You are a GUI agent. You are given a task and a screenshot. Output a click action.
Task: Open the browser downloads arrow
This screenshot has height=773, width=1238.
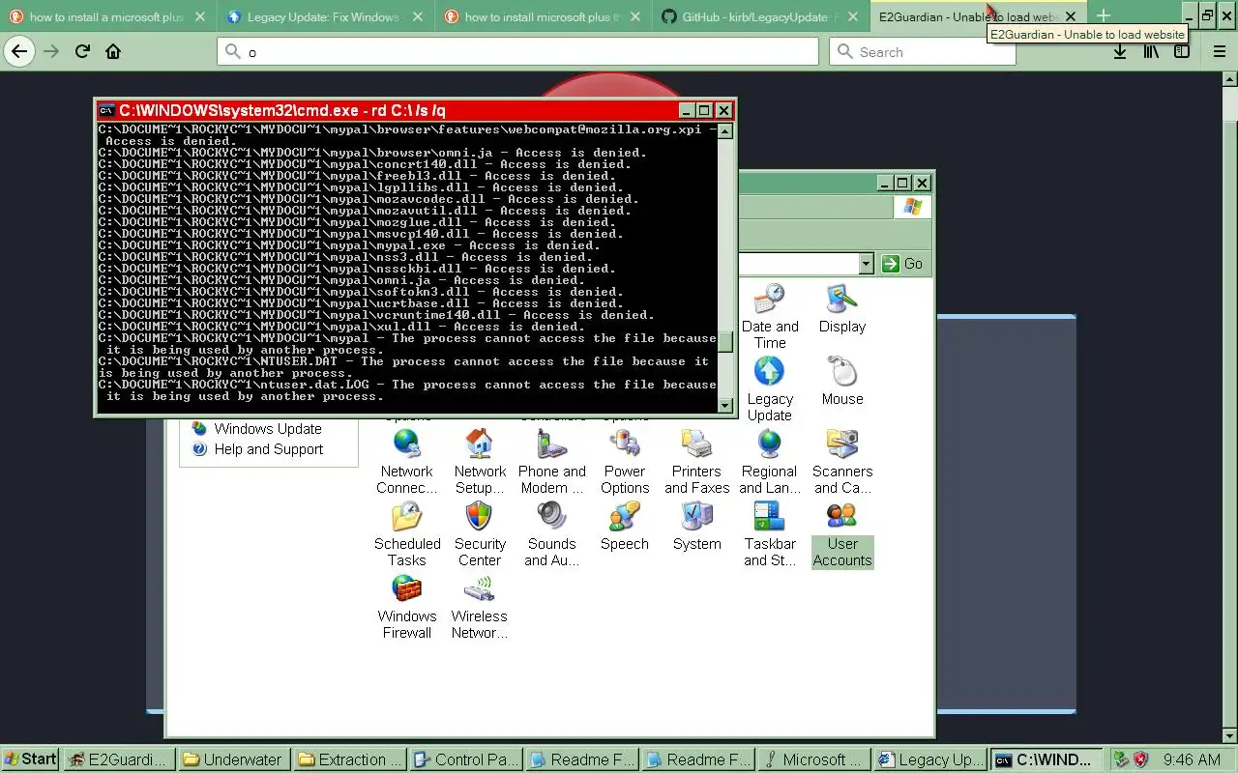1120,52
